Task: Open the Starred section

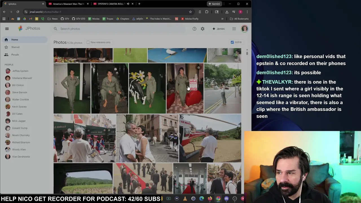Action: [x=24, y=47]
